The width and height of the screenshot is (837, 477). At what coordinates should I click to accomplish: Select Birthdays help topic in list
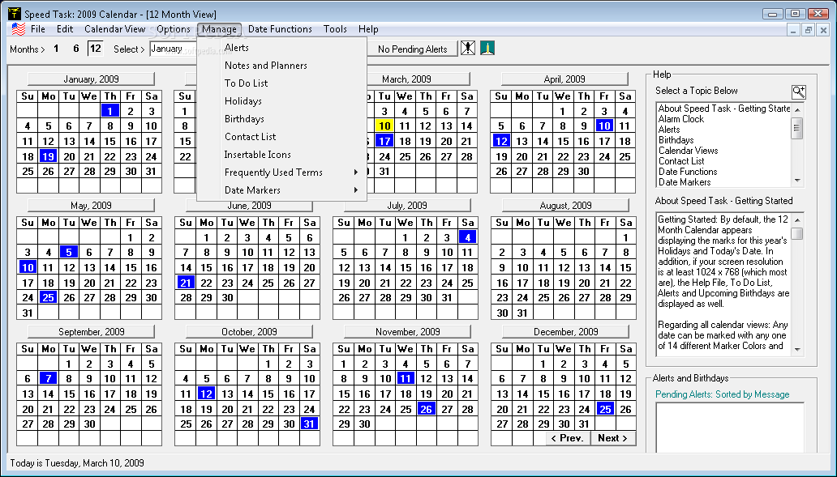click(676, 140)
